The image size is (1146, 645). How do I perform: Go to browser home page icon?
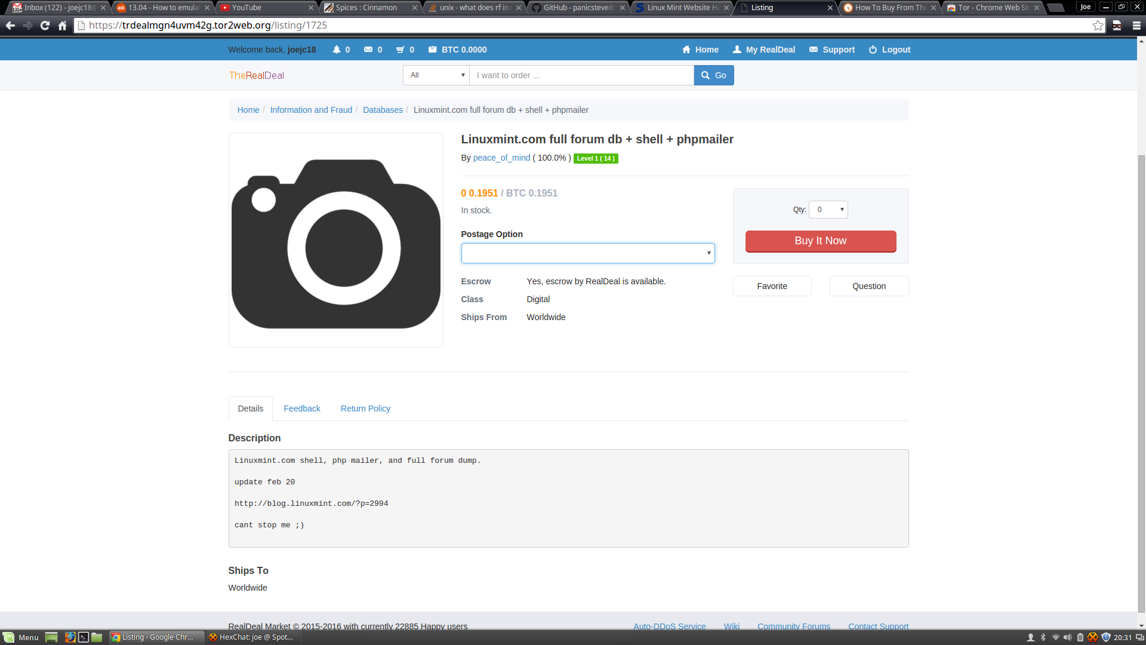[62, 26]
